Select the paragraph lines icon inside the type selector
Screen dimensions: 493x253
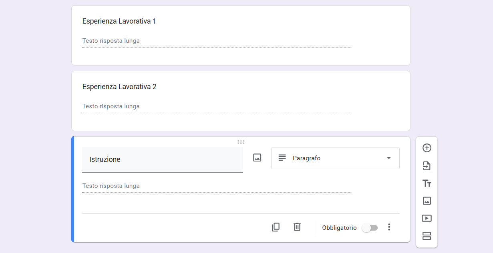(x=283, y=158)
